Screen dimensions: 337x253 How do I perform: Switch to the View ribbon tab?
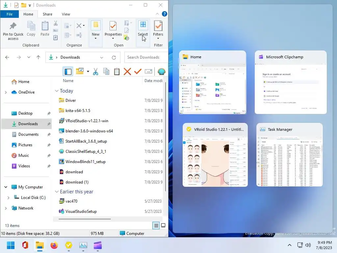[66, 14]
